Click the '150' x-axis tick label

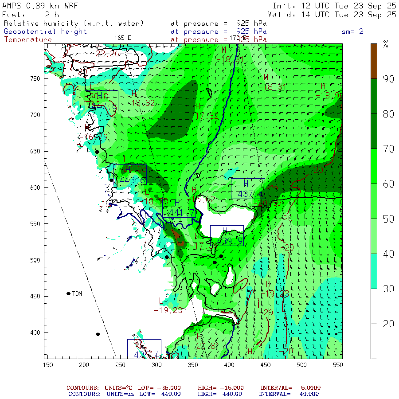point(48,365)
